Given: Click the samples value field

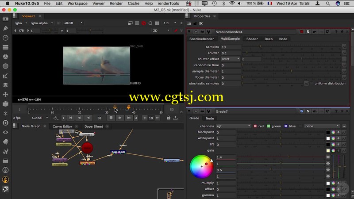Looking at the screenshot, I should point(231,47).
